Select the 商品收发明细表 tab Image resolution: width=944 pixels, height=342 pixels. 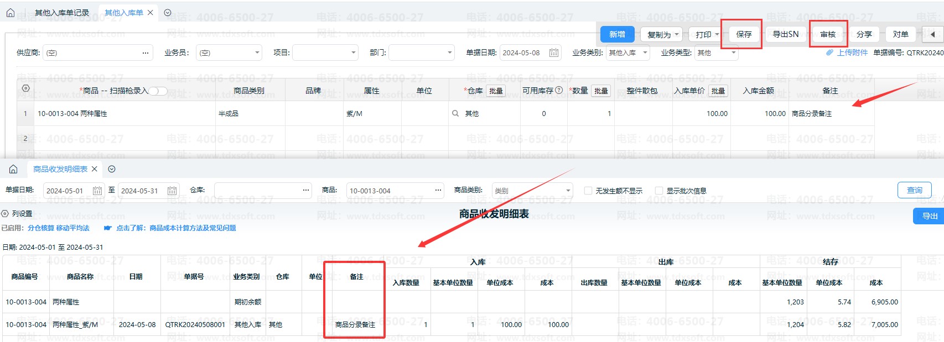click(60, 169)
